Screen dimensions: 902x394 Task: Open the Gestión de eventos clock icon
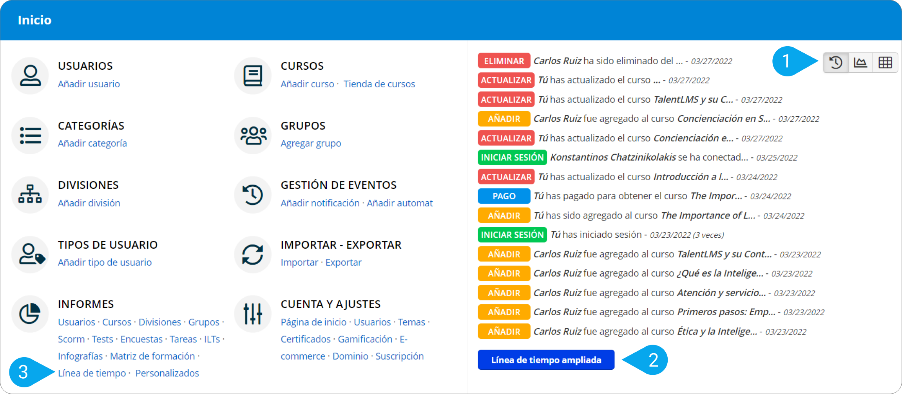coord(253,195)
